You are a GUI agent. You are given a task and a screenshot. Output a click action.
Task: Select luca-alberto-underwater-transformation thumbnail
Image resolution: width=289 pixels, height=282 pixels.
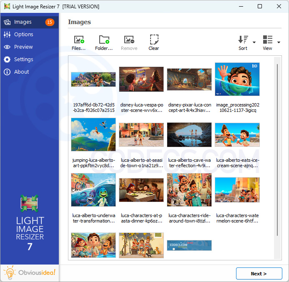pyautogui.click(x=93, y=190)
